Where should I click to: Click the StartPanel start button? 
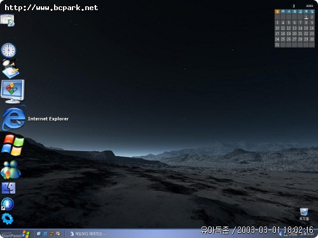tap(15, 234)
